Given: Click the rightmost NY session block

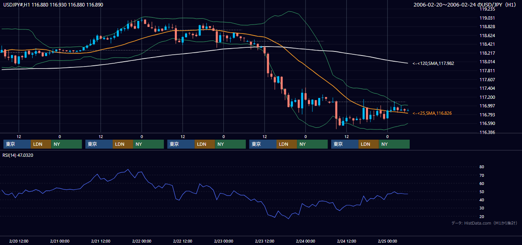Looking at the screenshot, I should (394, 144).
